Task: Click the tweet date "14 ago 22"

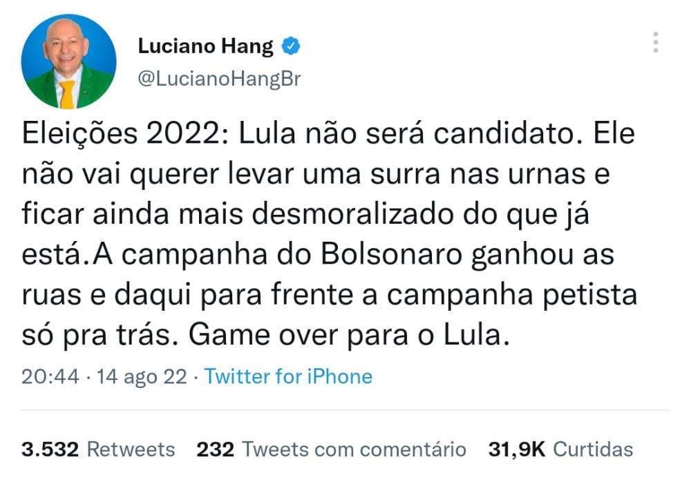Action: [141, 376]
